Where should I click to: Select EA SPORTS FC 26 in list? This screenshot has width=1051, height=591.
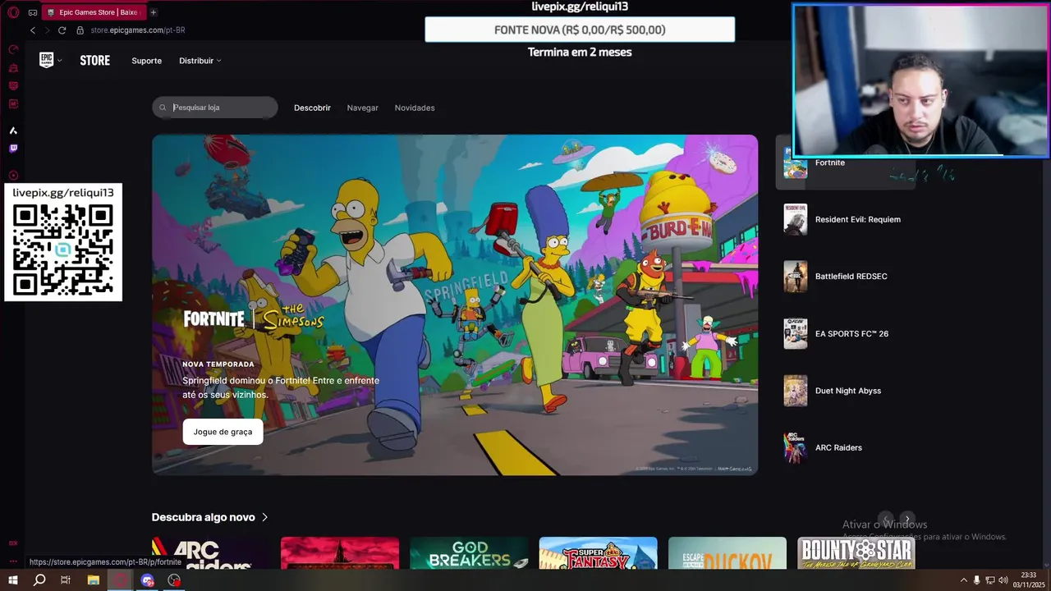(845, 334)
